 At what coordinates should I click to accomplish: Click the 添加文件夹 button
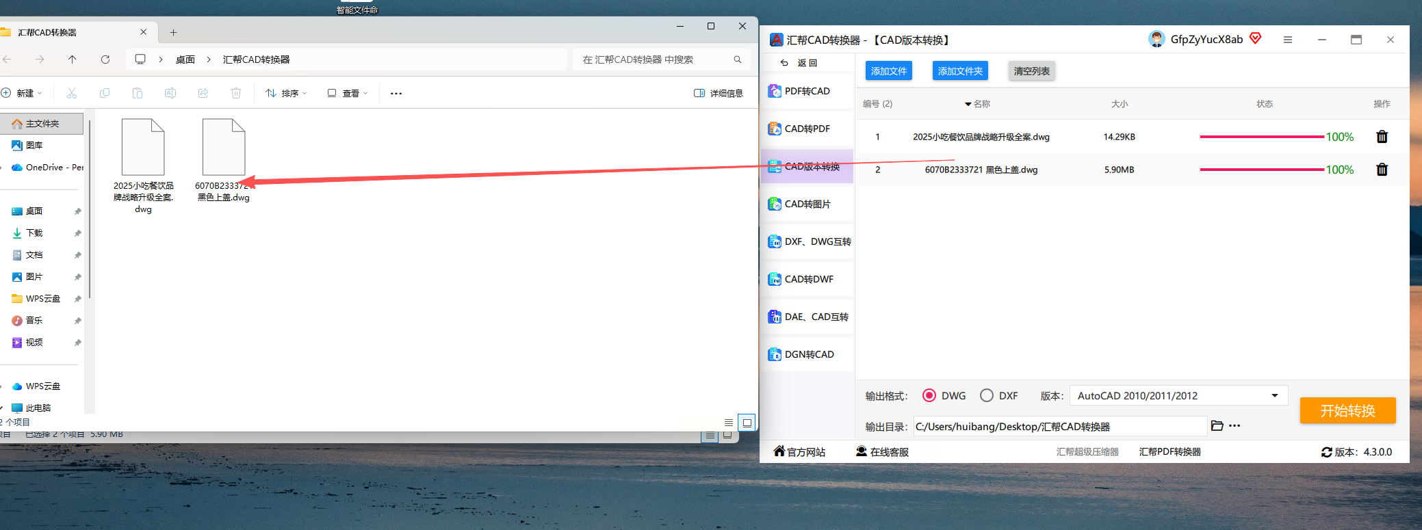[959, 71]
